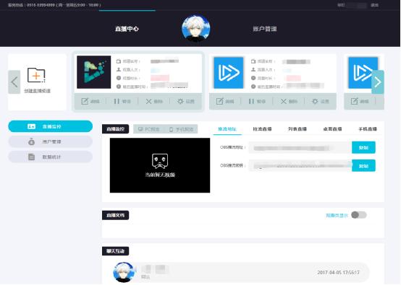Copy the OBS stream key
Image resolution: width=401 pixels, height=285 pixels.
[x=363, y=166]
